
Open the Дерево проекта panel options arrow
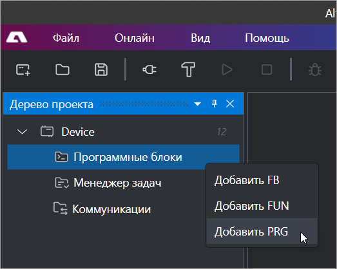(x=198, y=104)
